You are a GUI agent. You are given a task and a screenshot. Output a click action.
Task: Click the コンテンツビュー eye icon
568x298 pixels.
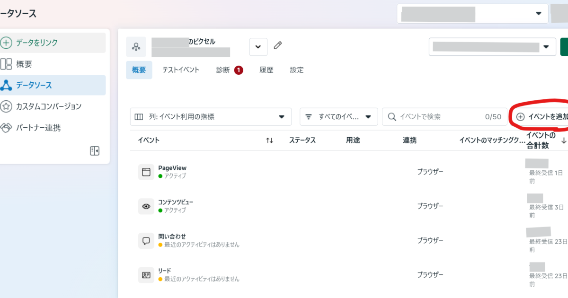146,206
